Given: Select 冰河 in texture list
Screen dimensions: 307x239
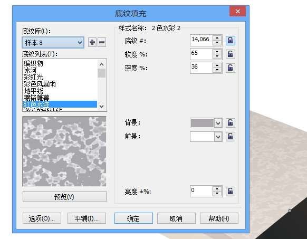Looking at the screenshot, I should coord(60,70).
